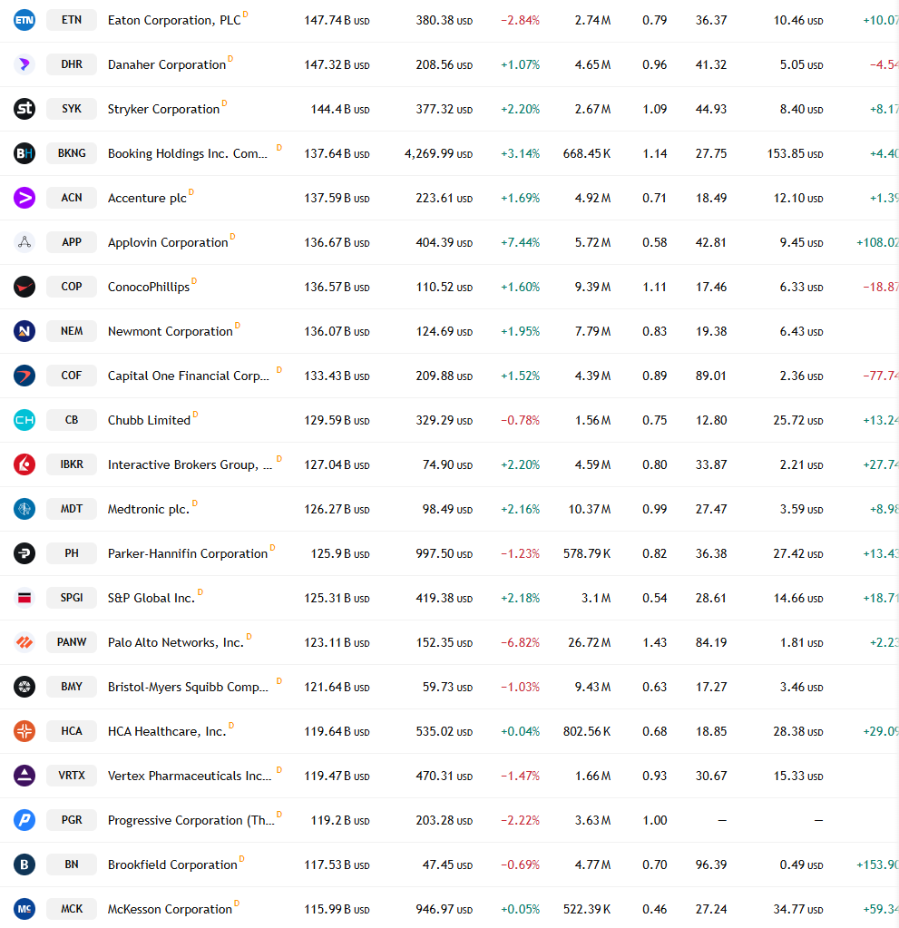
Task: Select the 147.74 B USD market cap cell
Action: 337,20
